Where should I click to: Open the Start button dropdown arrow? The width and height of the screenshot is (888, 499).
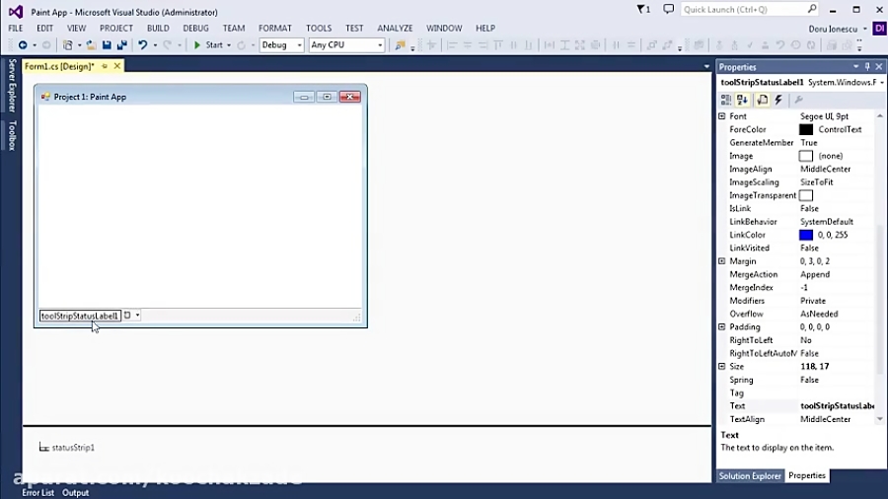(229, 45)
